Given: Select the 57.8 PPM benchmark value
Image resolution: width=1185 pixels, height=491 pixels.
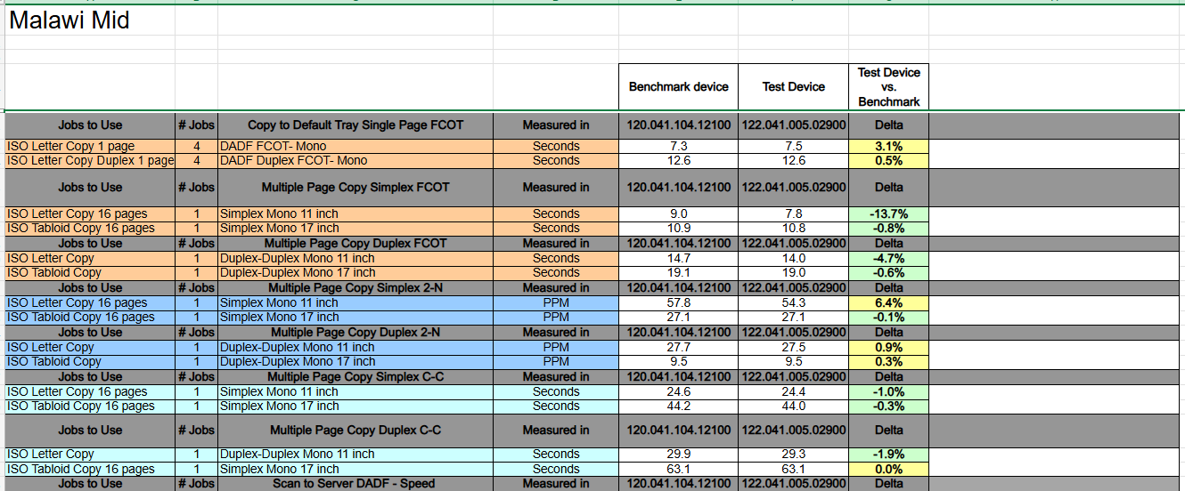Looking at the screenshot, I should pos(678,303).
